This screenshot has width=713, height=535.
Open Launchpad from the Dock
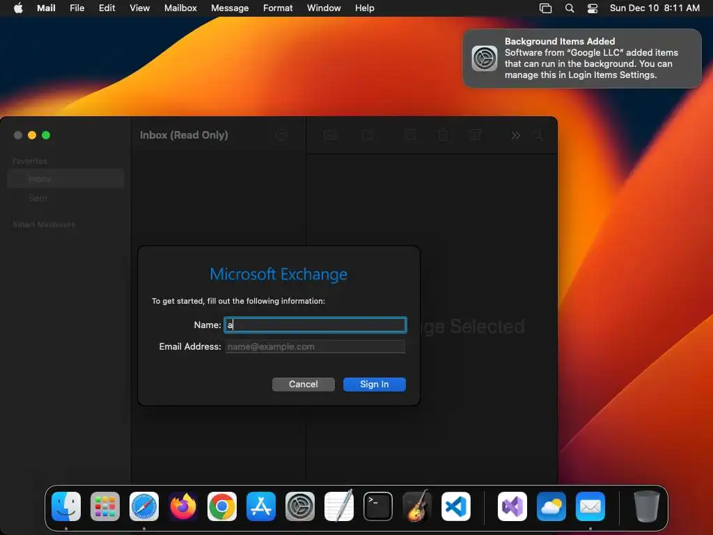105,506
